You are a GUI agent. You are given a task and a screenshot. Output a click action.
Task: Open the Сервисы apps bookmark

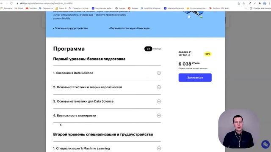pos(6,8)
